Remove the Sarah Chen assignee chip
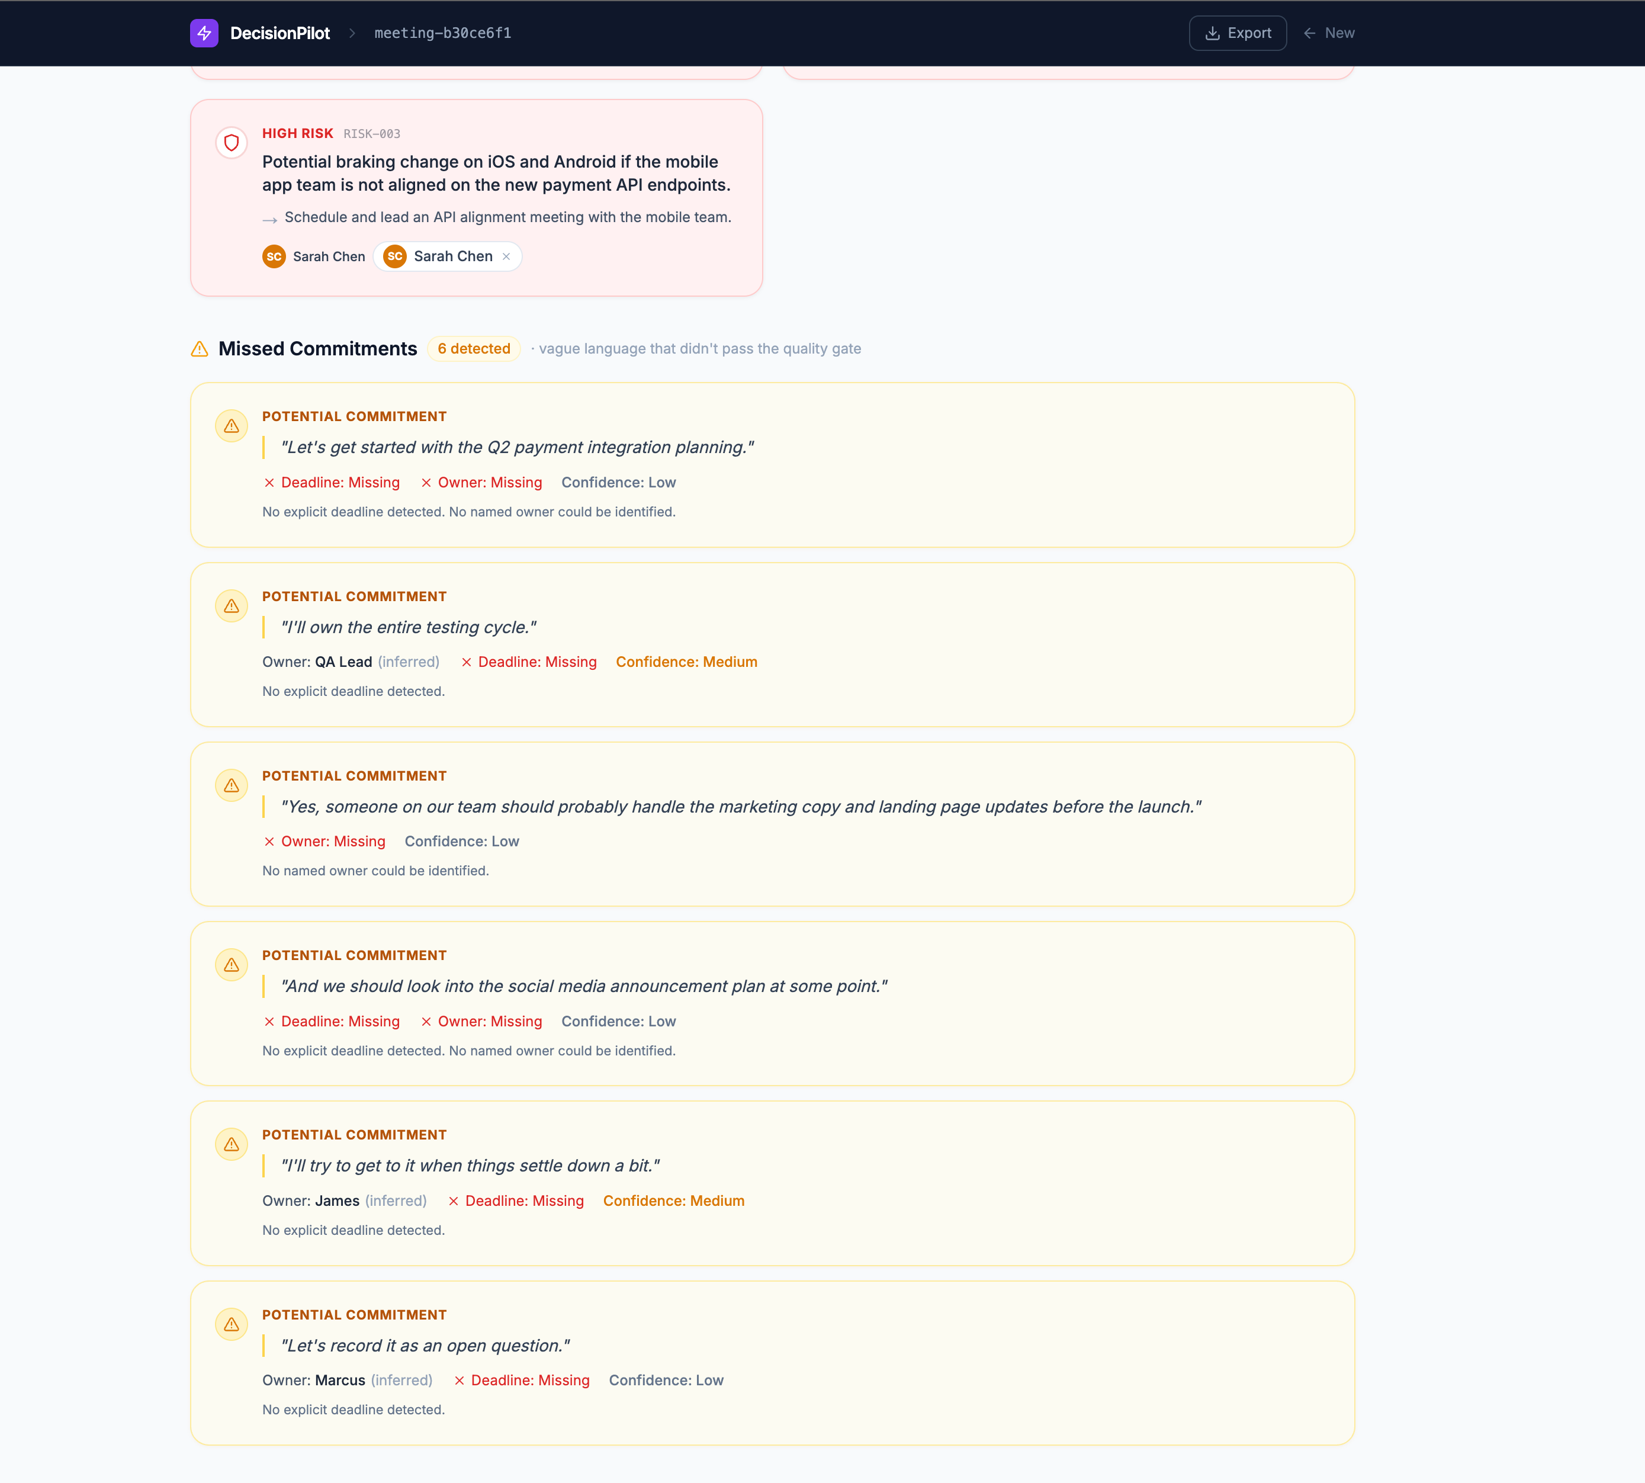 [506, 256]
